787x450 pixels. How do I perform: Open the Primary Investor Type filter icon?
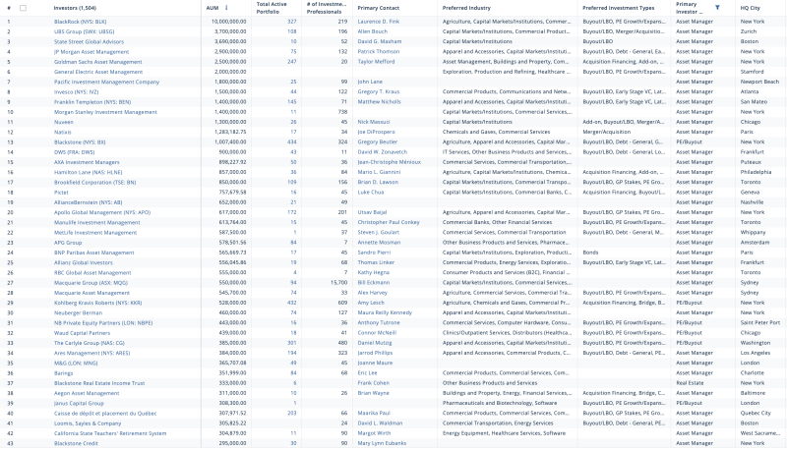tap(717, 8)
